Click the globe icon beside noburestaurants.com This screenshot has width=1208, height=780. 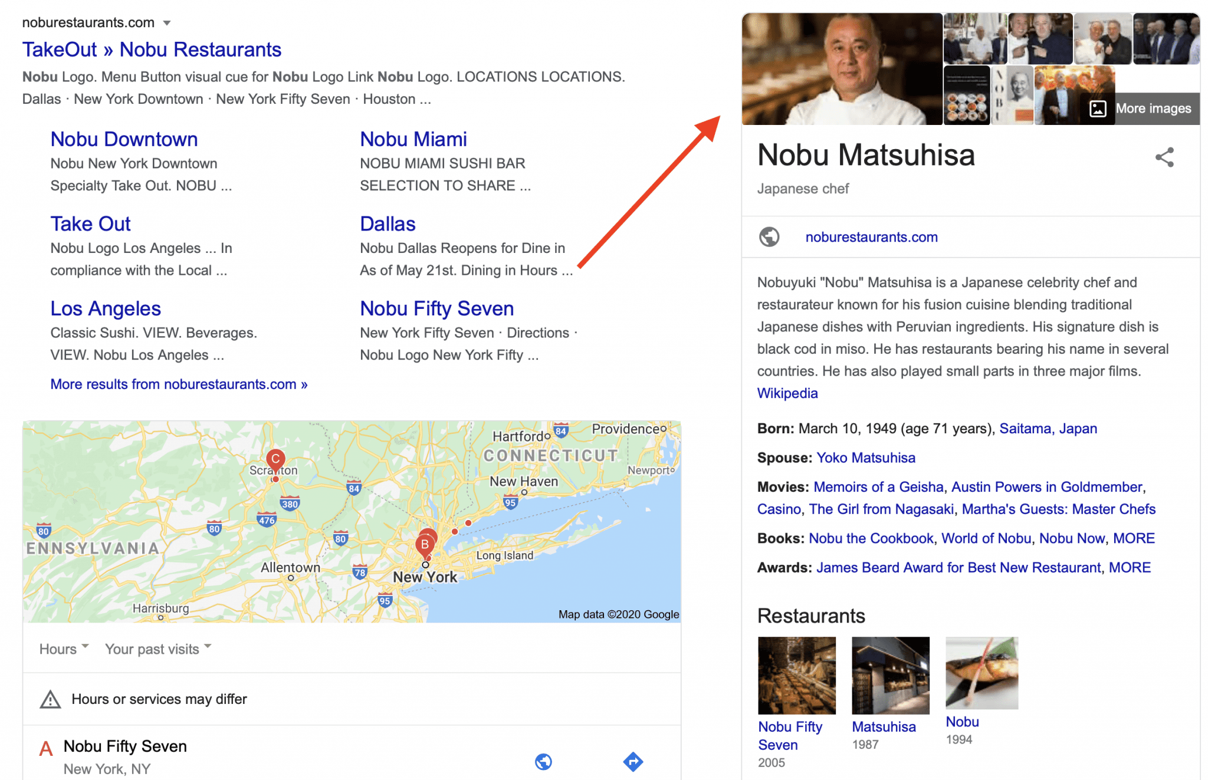tap(769, 237)
